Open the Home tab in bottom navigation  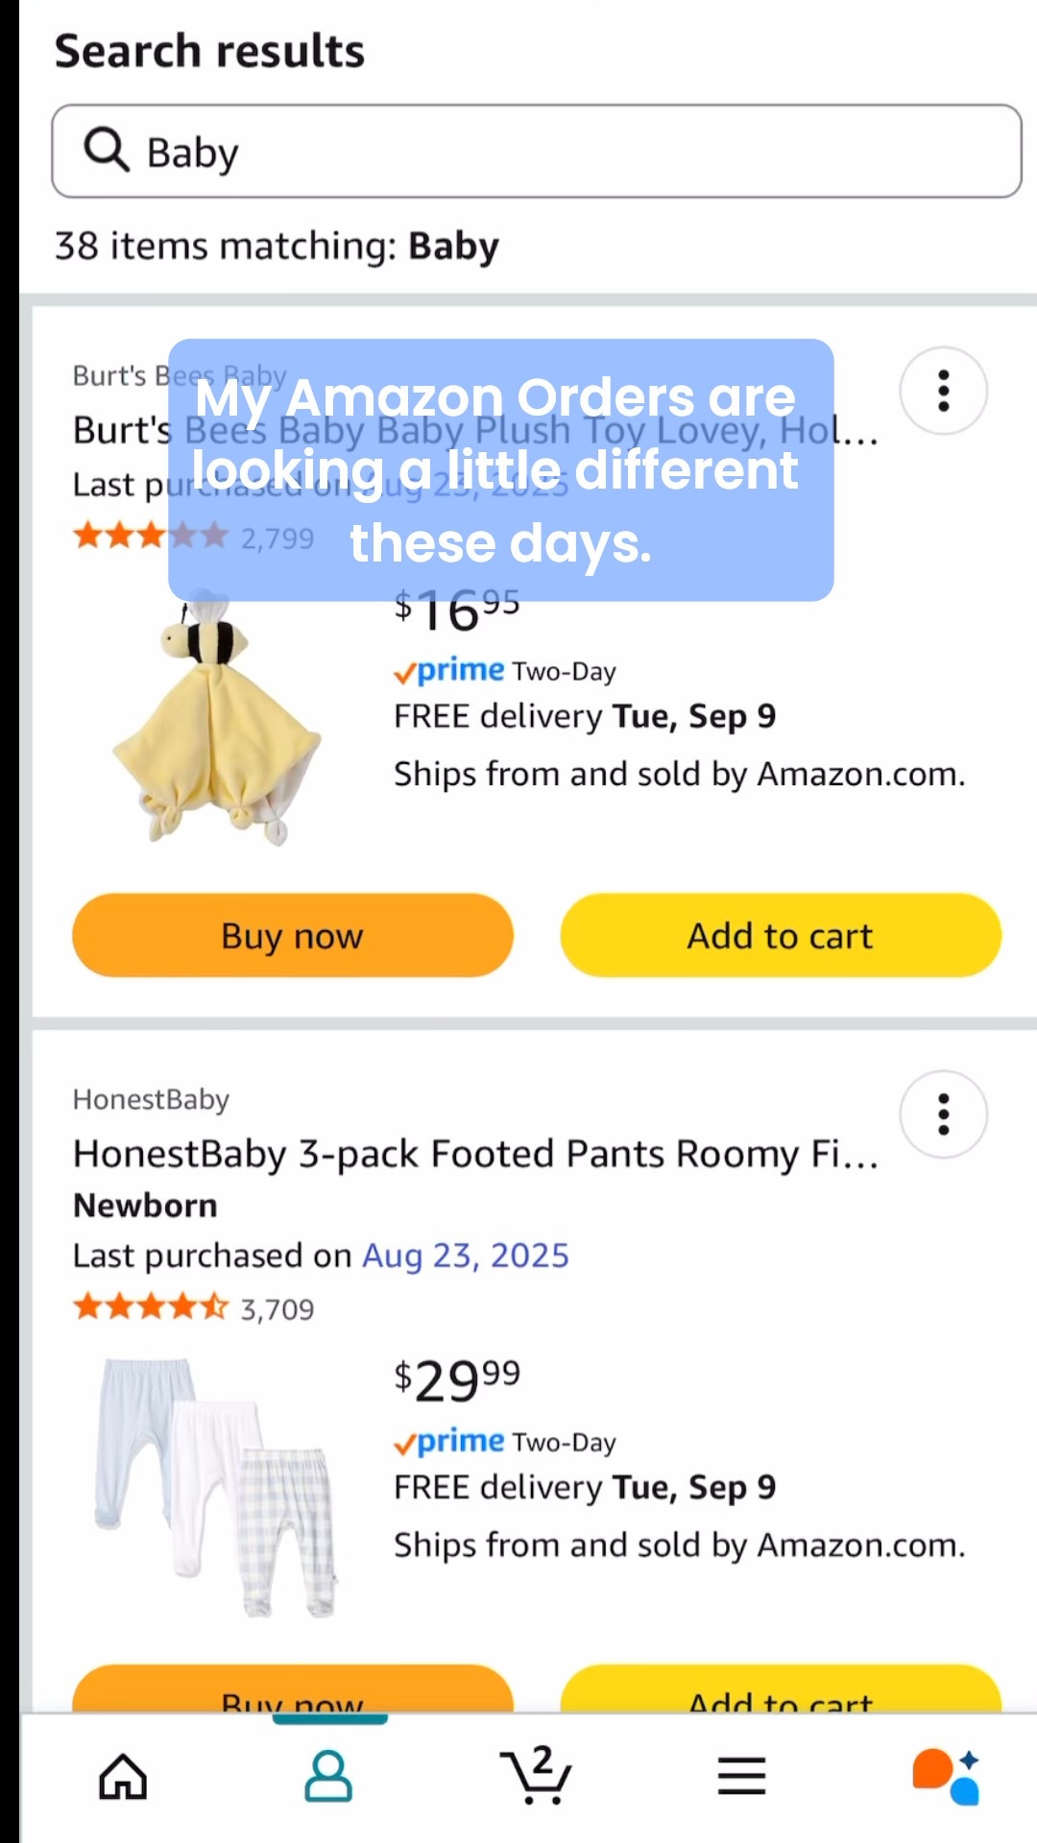tap(122, 1775)
